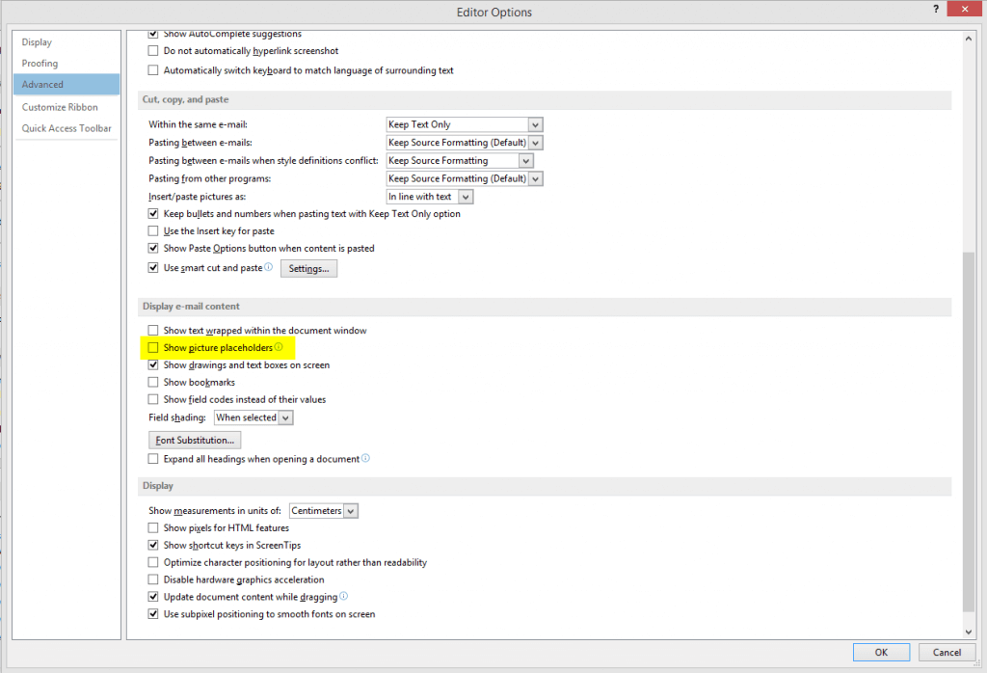The height and width of the screenshot is (673, 987).
Task: Open Insert/paste pictures as dropdown
Action: click(429, 197)
